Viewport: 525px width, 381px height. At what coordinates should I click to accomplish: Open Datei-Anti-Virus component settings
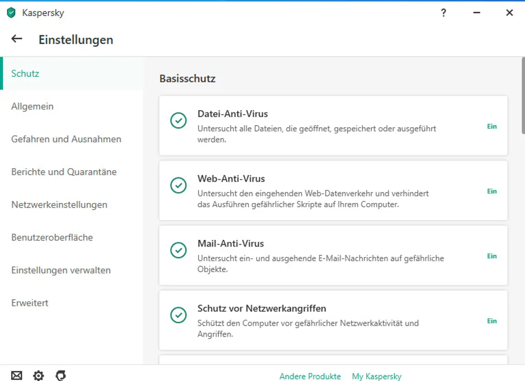point(333,126)
